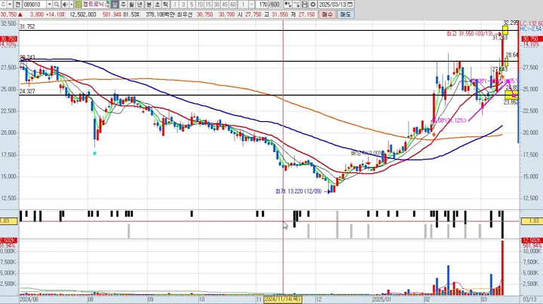Open the calendar date picker icon
Screen dimensions: 543x304
coord(350,5)
